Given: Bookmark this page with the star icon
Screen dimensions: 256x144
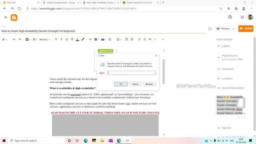Looking at the screenshot, I should pyautogui.click(x=220, y=8).
